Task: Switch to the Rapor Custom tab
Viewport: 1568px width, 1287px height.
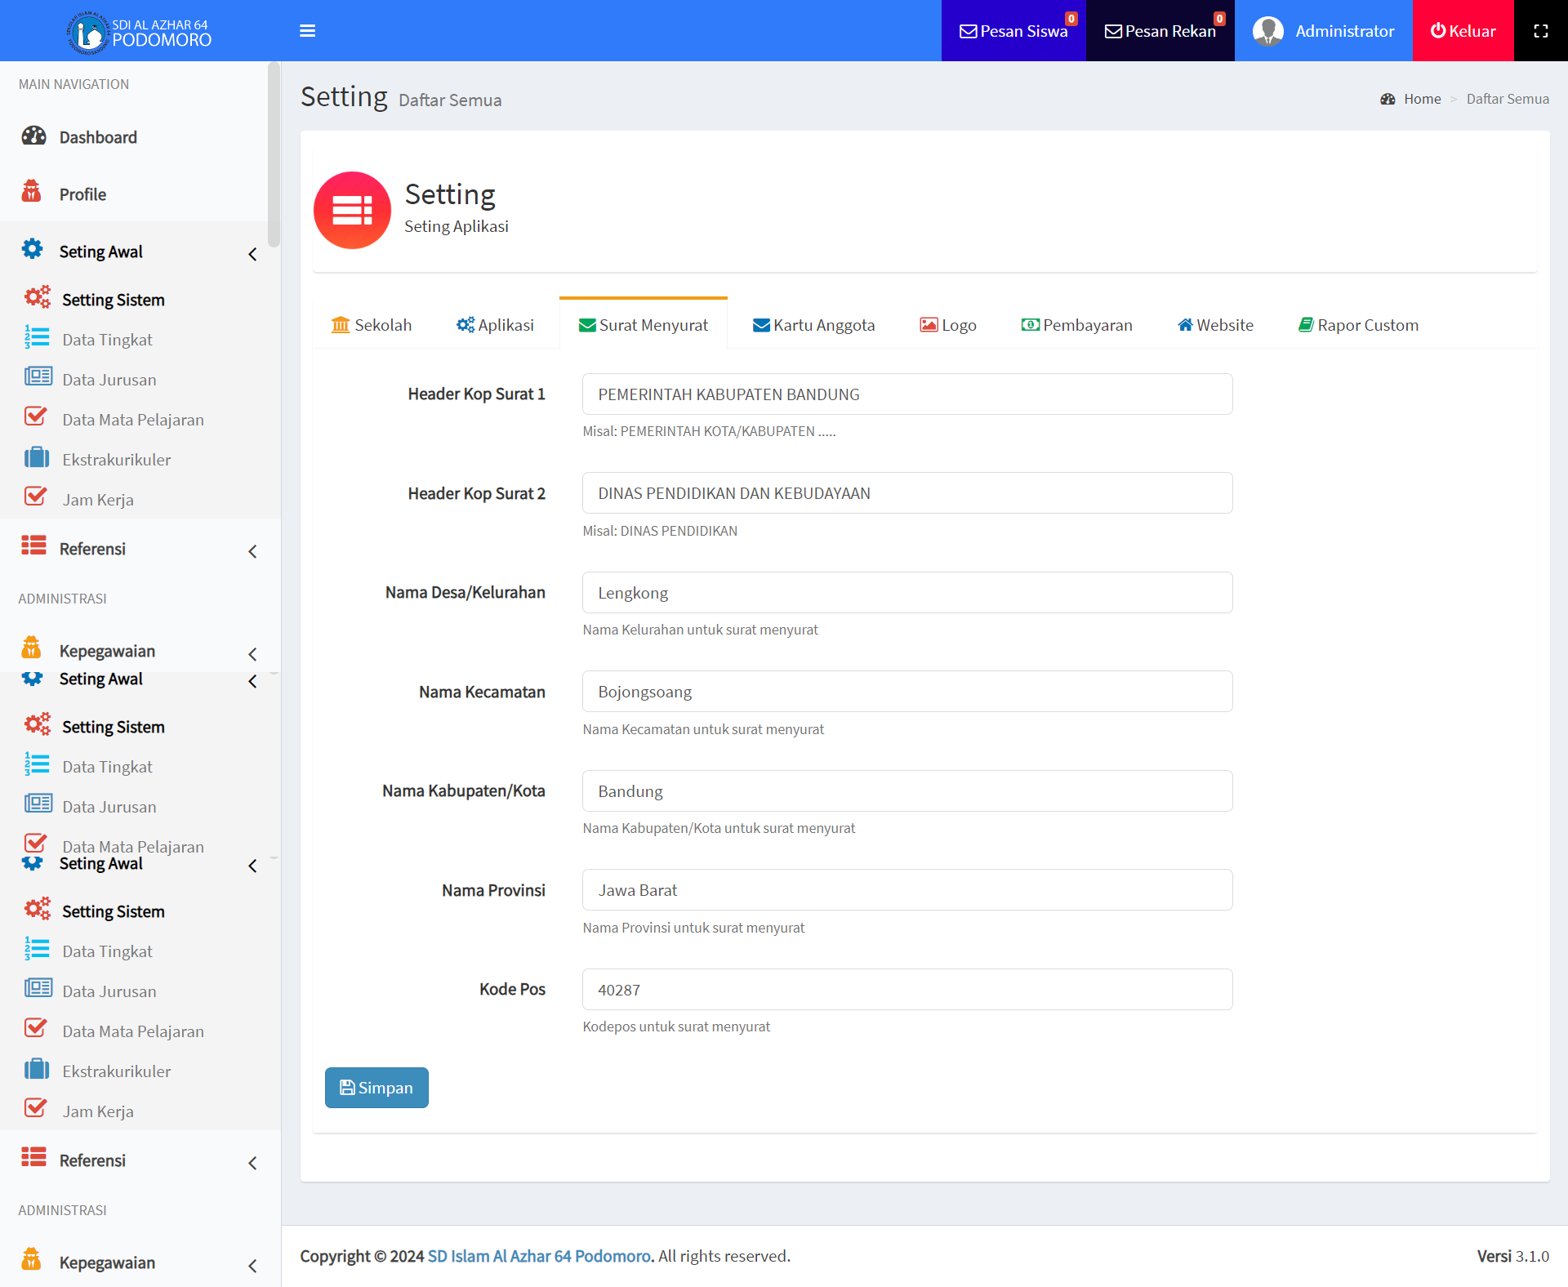Action: click(x=1358, y=325)
